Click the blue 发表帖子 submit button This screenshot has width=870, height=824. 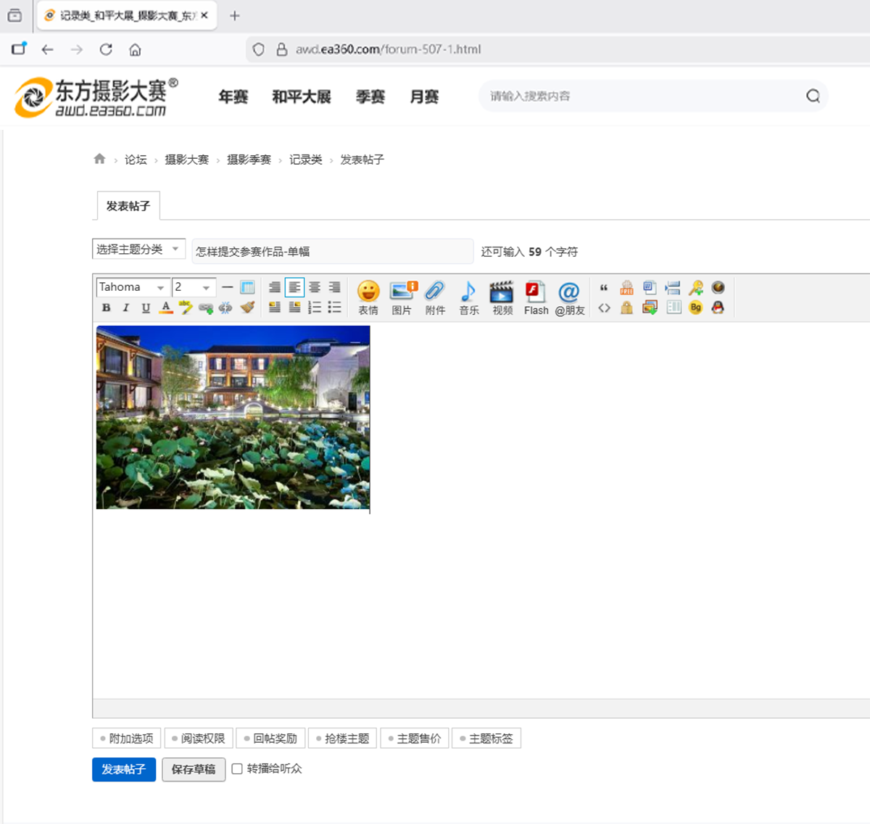124,770
